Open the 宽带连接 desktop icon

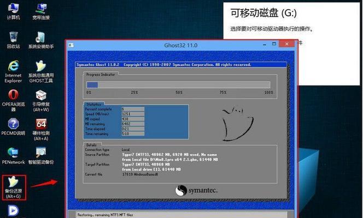41,11
